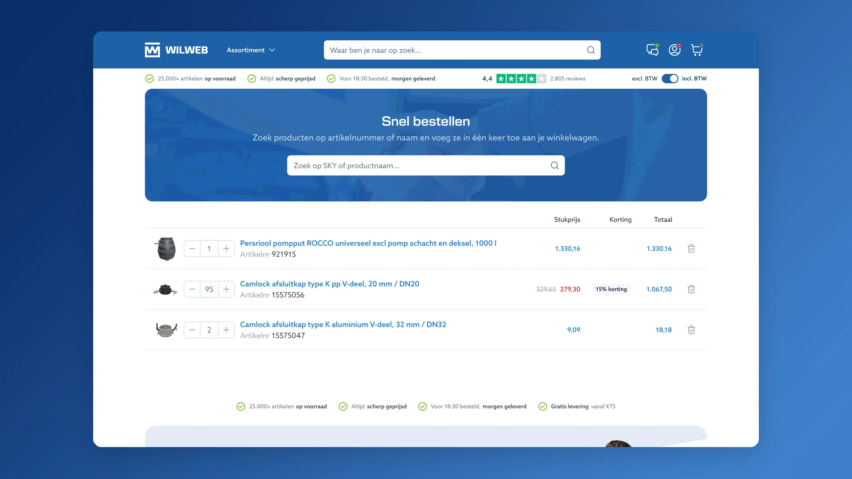
Task: Click the 15% korting badge
Action: point(611,289)
